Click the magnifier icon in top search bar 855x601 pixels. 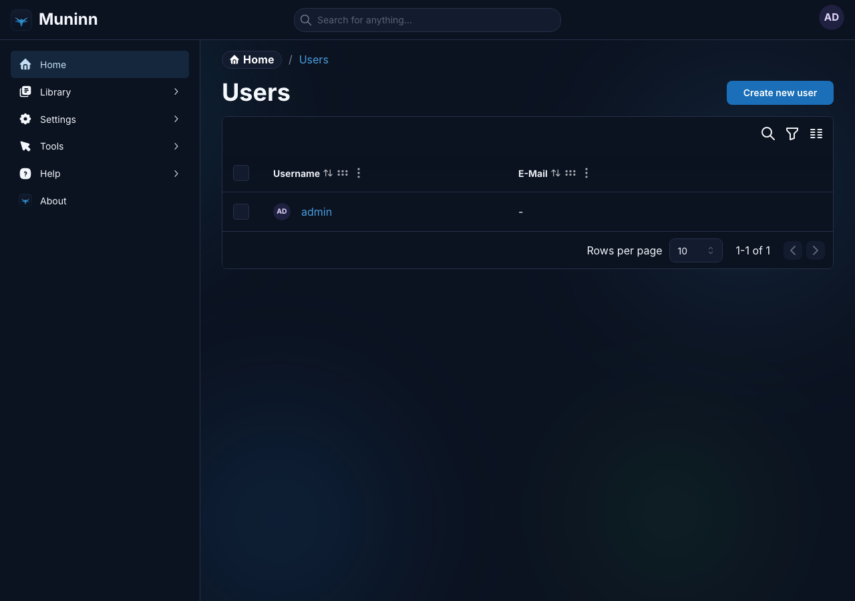click(306, 20)
